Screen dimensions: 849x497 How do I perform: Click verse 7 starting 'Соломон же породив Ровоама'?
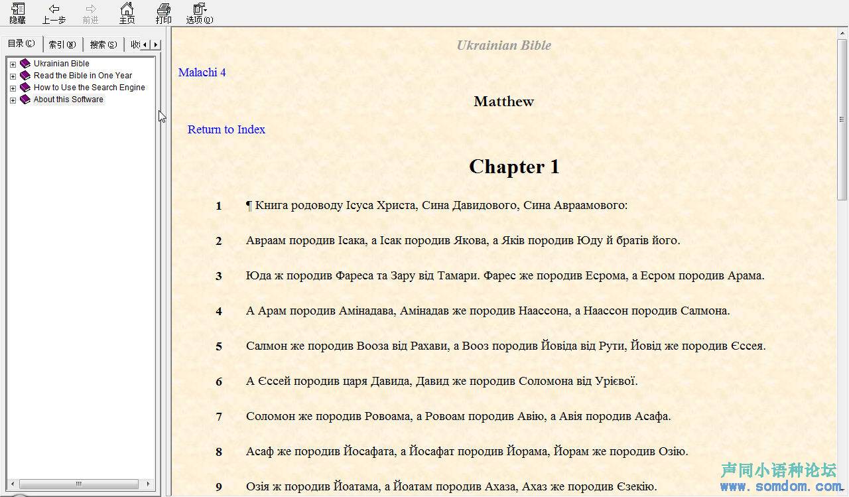point(458,416)
